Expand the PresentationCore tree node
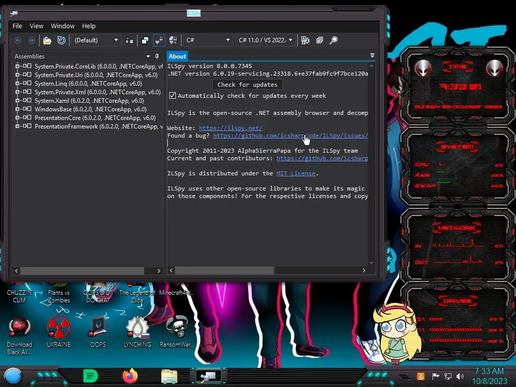The height and width of the screenshot is (387, 516). click(17, 117)
